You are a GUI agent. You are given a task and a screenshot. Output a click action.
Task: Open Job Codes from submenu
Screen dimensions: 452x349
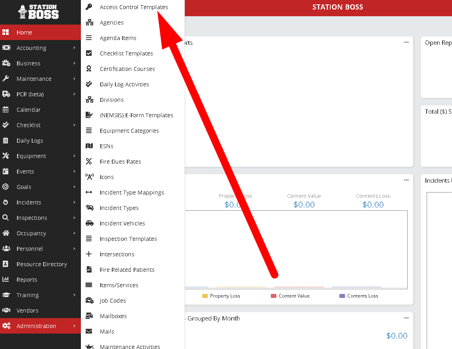(113, 301)
